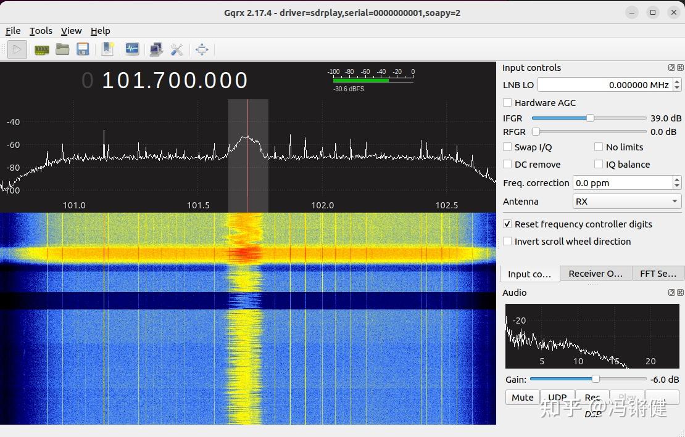Open the I/O device configuration icon
Viewport: 685px width, 437px height.
pyautogui.click(x=41, y=50)
